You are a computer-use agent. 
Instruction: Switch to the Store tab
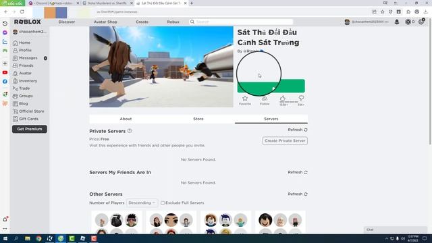point(198,119)
